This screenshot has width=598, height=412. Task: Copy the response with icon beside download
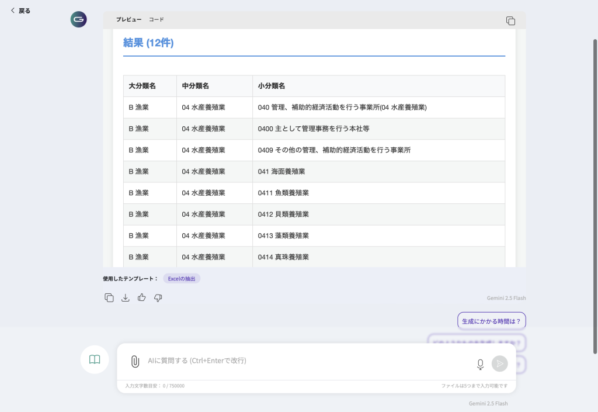click(109, 297)
